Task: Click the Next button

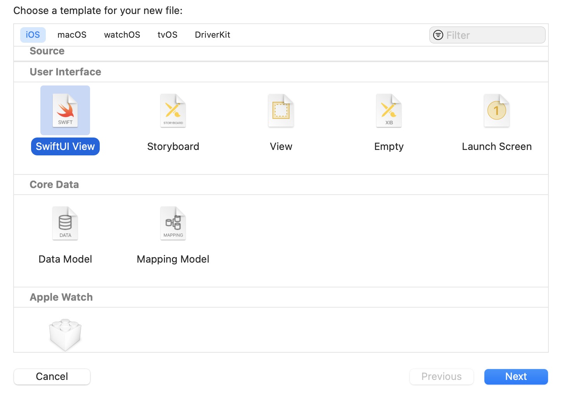Action: point(516,377)
